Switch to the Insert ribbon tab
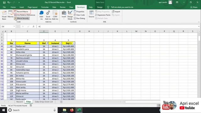Screen dimensions: 201x113 [x=22, y=7]
